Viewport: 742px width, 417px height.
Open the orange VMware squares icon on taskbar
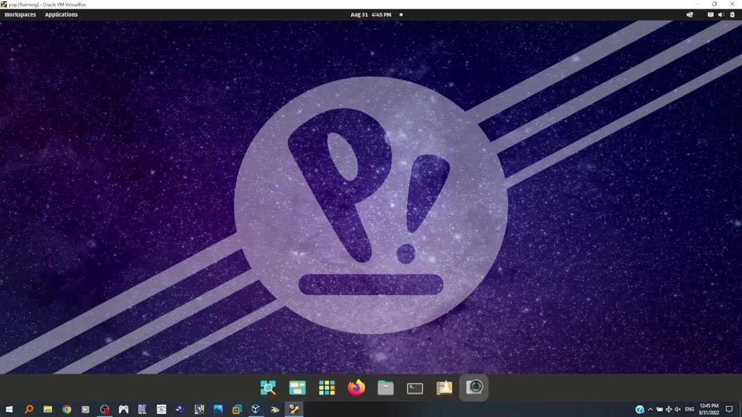click(x=237, y=409)
